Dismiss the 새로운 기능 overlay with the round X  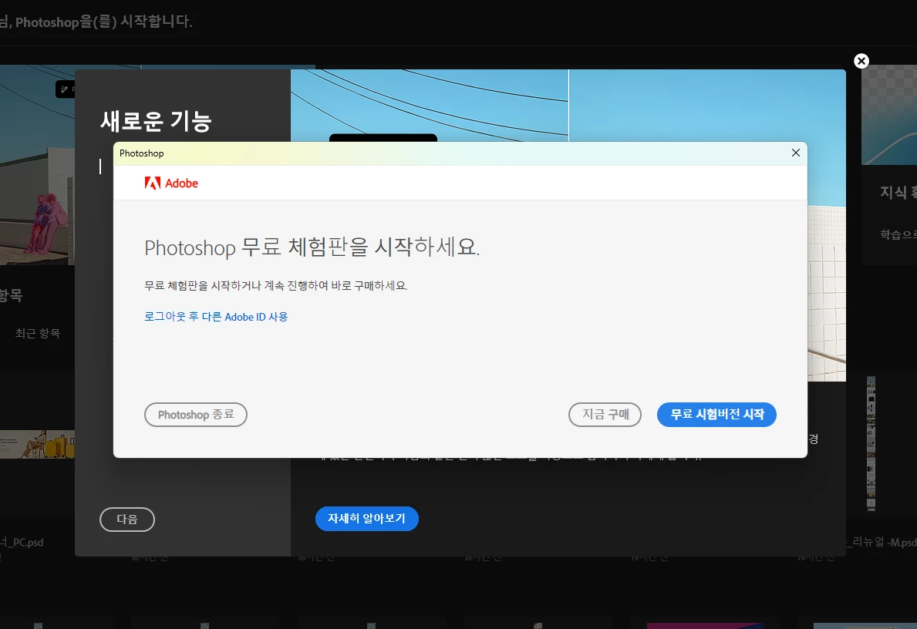tap(861, 61)
